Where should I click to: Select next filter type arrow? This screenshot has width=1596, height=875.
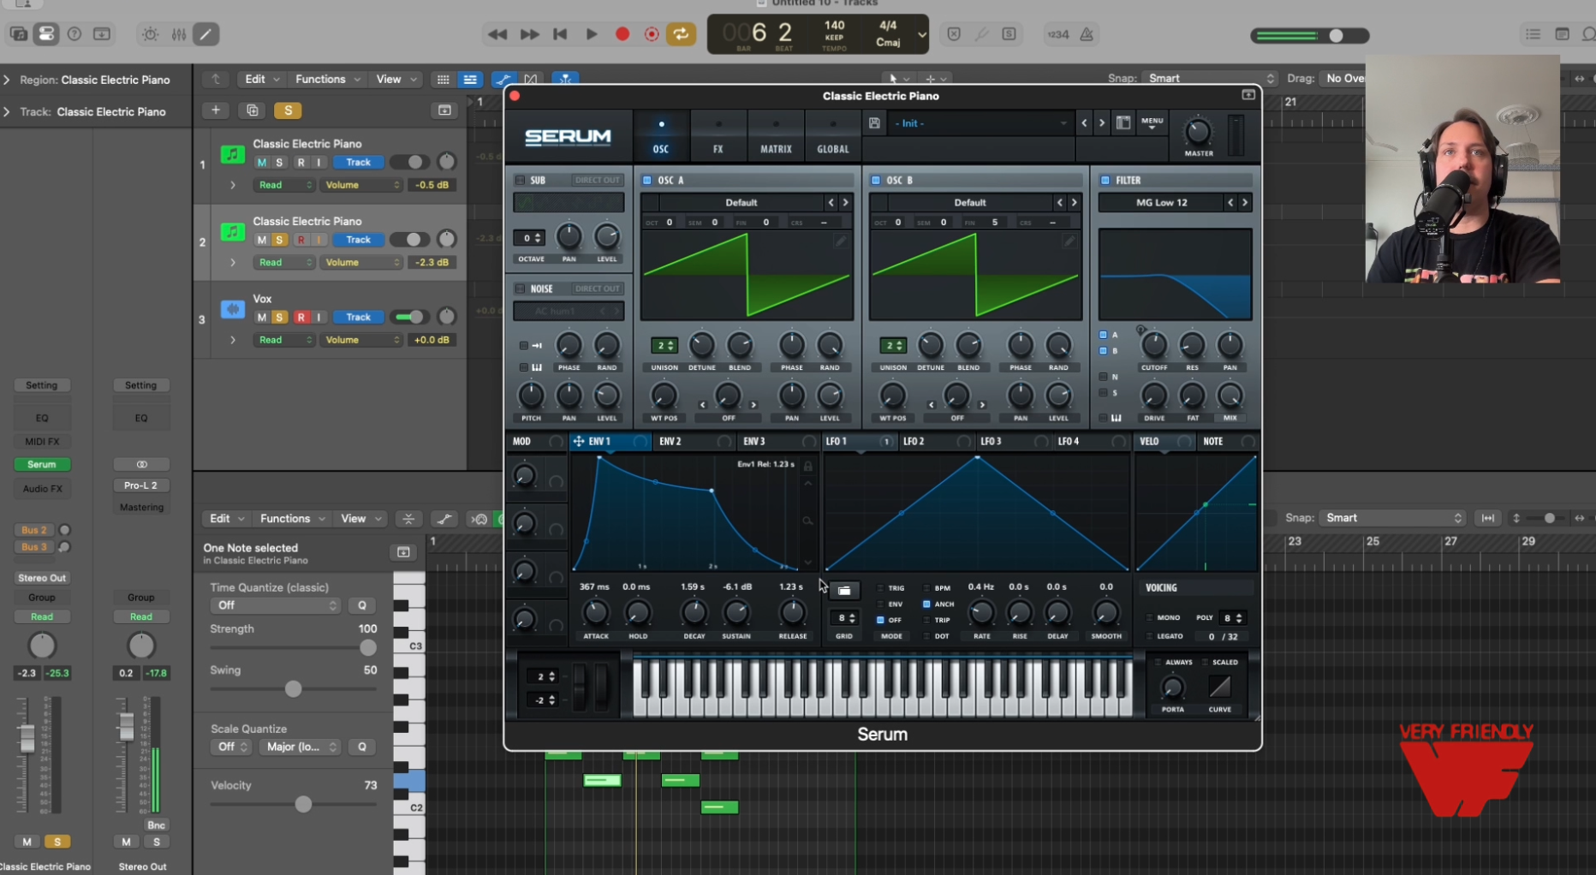pos(1245,203)
